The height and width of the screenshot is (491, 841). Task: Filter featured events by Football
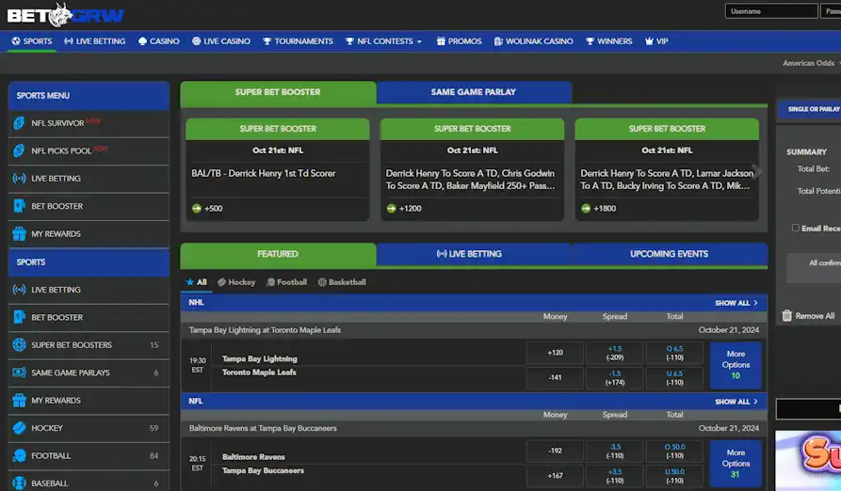click(287, 282)
